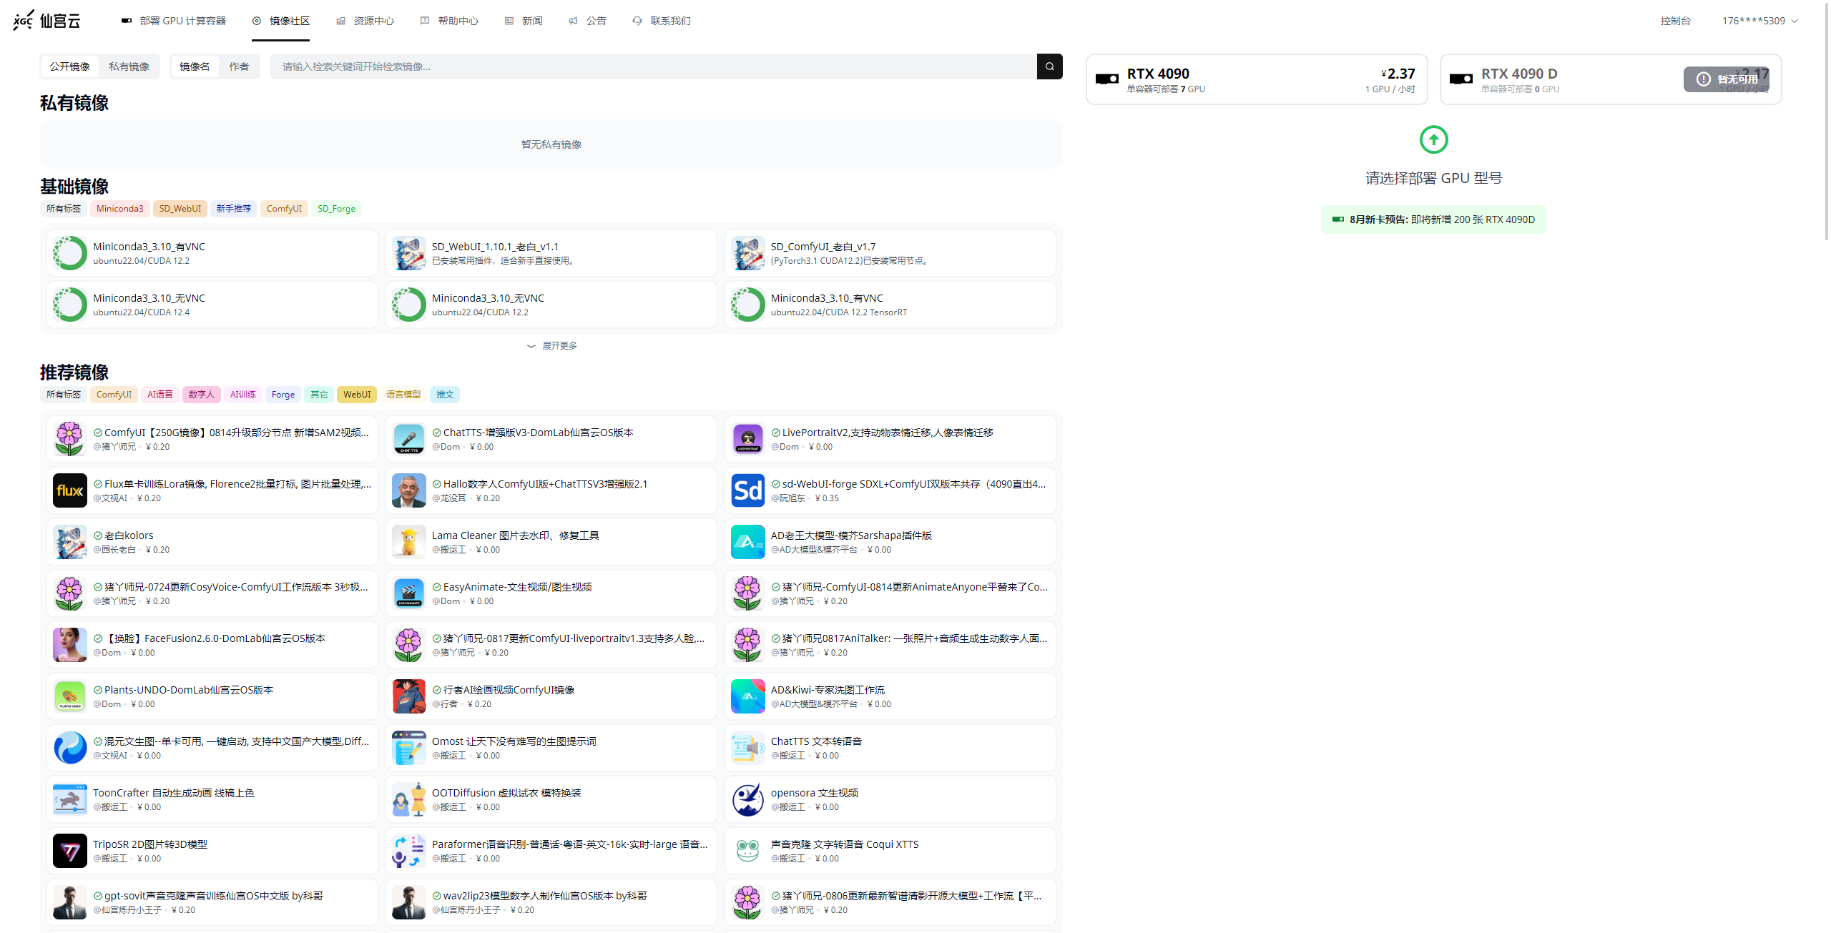Viewport: 1831px width, 933px height.
Task: Click the Hallo数字人 man portrait thumbnail
Action: coord(409,490)
